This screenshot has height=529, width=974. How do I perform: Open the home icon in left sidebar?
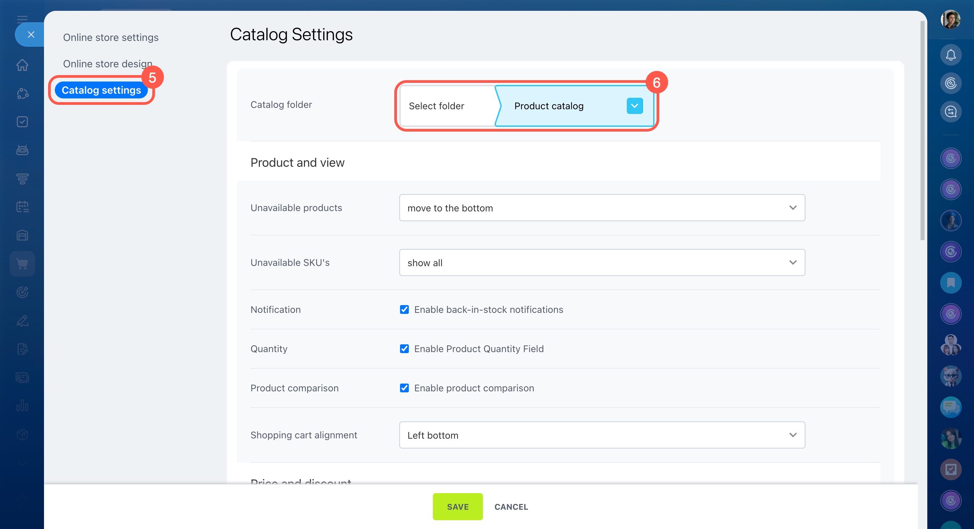click(22, 65)
